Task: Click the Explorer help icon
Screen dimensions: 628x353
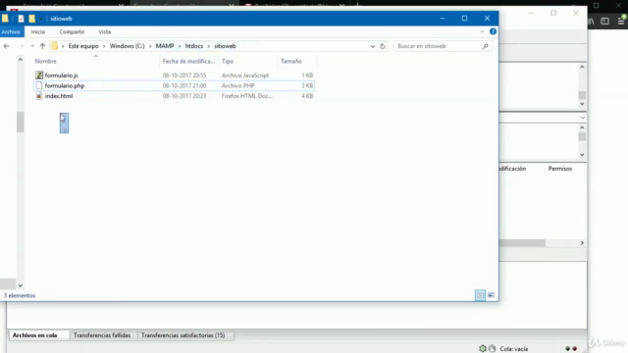Action: click(493, 31)
